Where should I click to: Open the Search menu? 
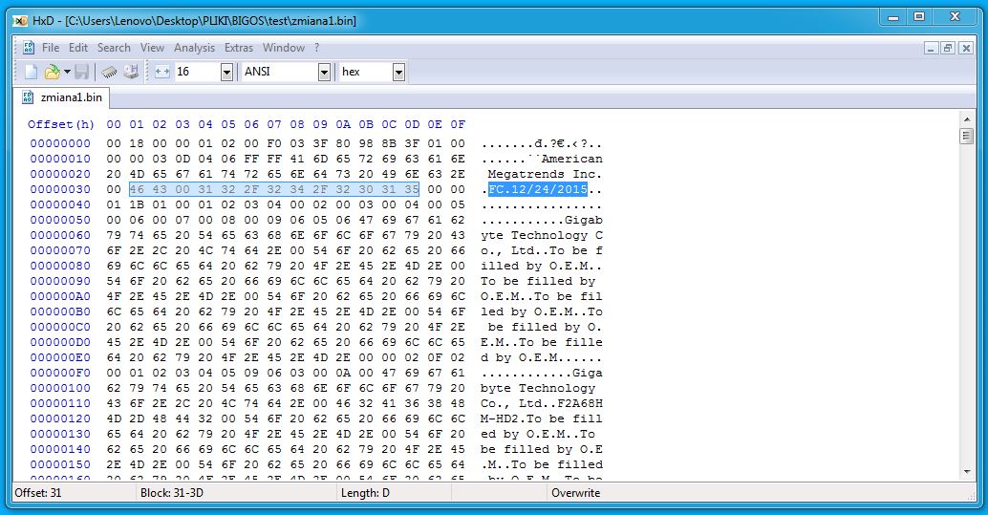click(114, 47)
